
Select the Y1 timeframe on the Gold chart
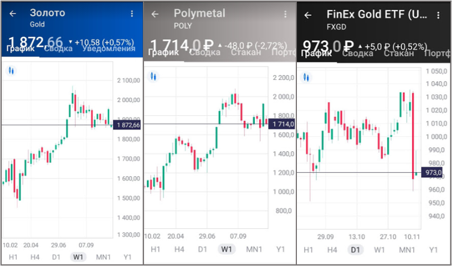pos(127,257)
